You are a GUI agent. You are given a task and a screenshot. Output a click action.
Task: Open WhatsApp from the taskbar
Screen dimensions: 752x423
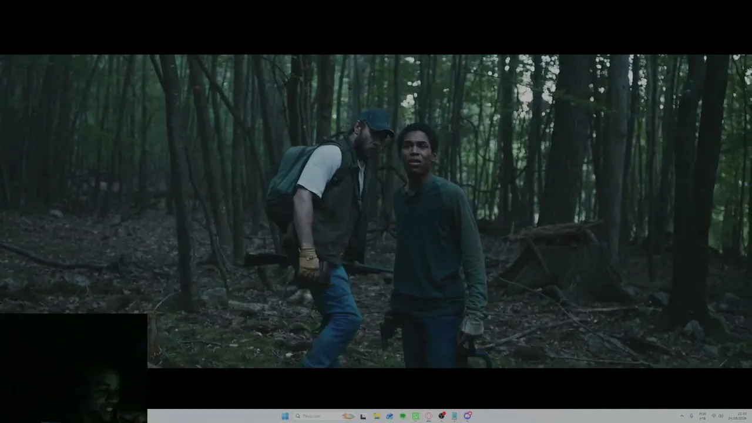point(415,416)
